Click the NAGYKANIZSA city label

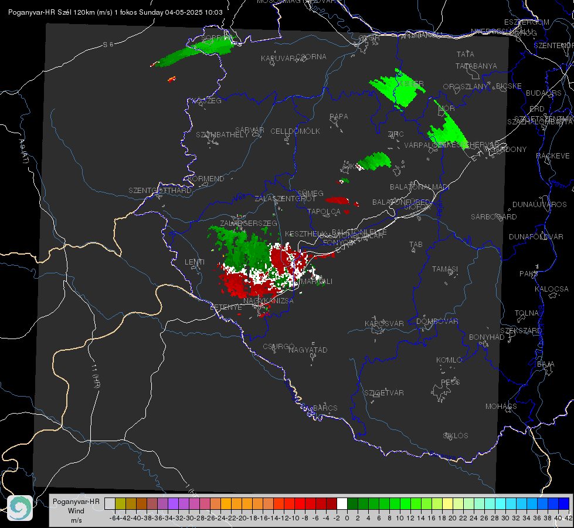(x=269, y=301)
